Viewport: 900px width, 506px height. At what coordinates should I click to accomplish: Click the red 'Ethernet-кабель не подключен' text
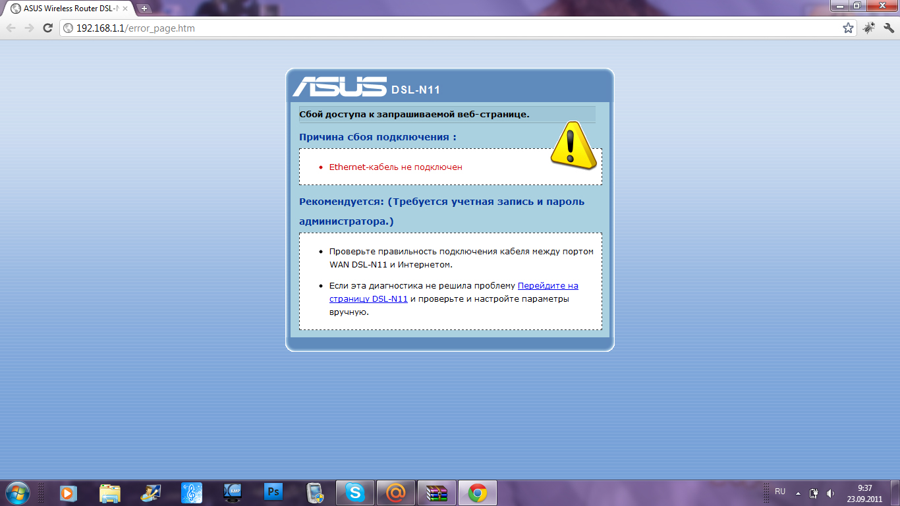click(396, 167)
